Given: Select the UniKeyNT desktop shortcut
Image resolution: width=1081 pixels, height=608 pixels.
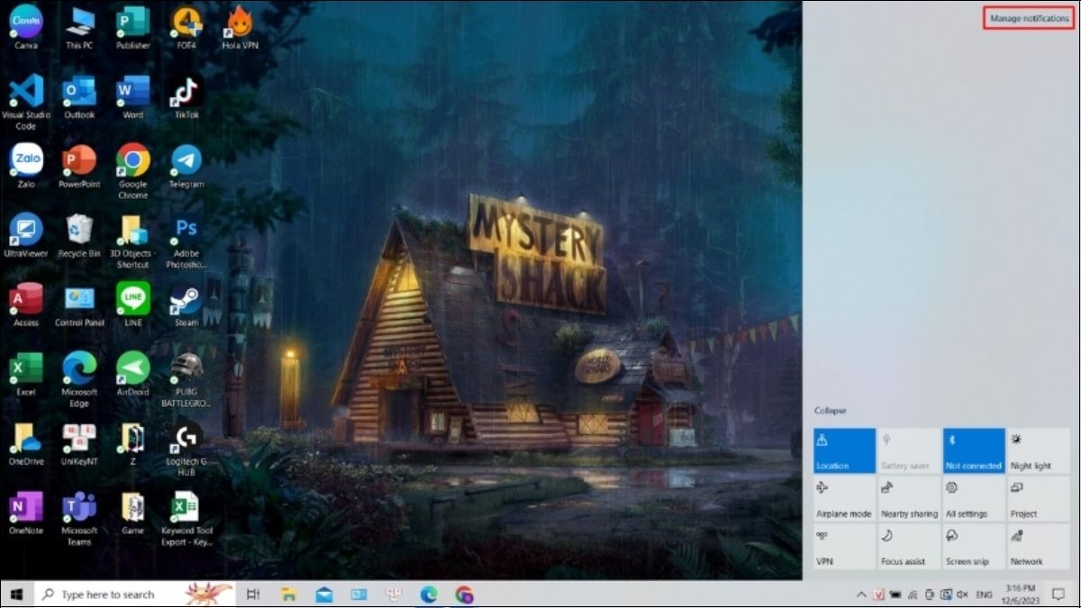Looking at the screenshot, I should tap(79, 443).
